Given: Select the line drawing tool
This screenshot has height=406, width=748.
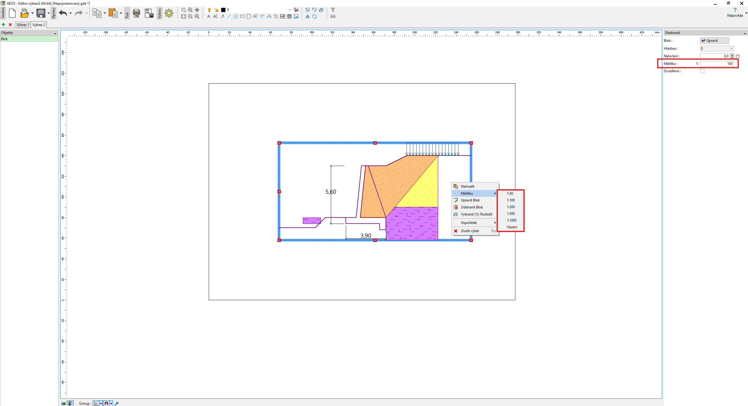Looking at the screenshot, I should pos(229,17).
